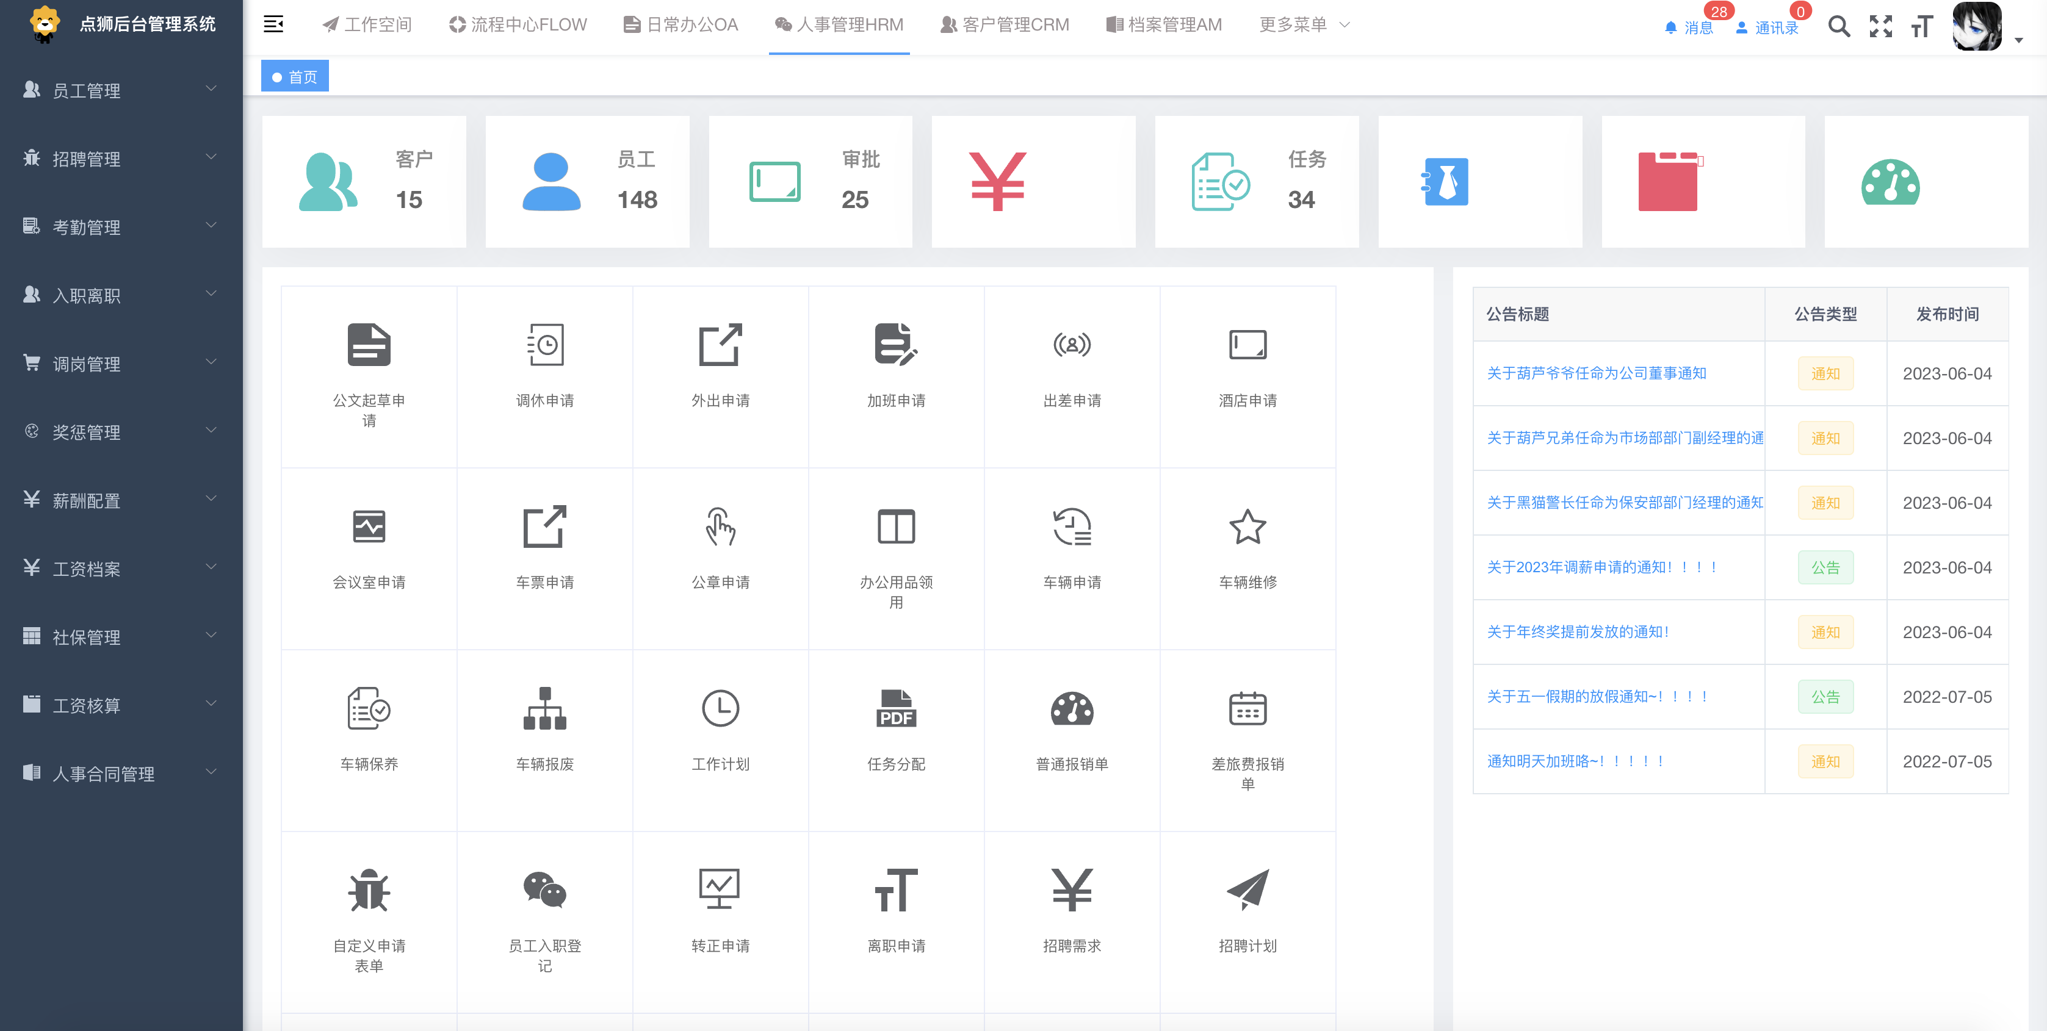Collapse the sidebar with the hamburger icon
This screenshot has height=1031, width=2047.
tap(273, 24)
